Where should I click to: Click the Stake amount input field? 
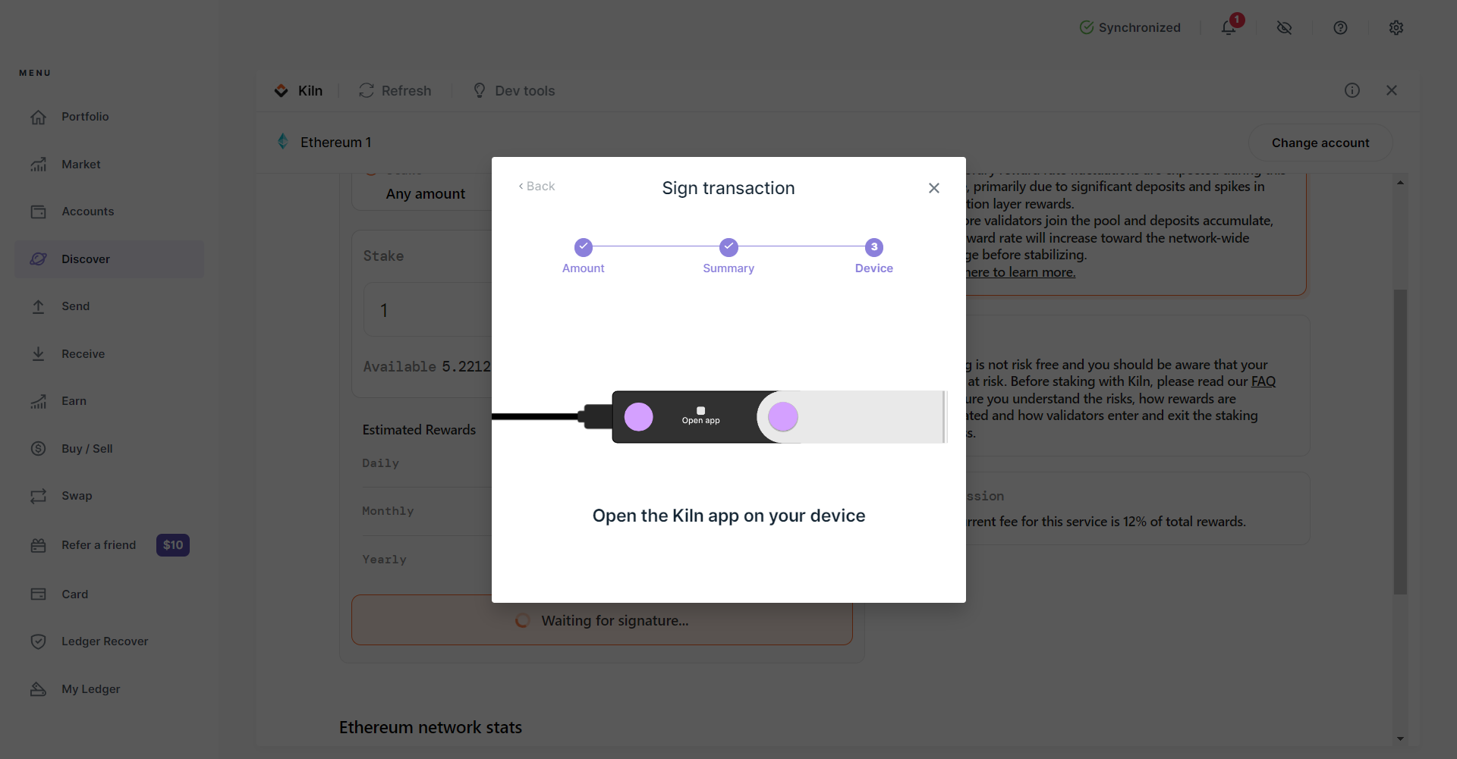coord(428,310)
